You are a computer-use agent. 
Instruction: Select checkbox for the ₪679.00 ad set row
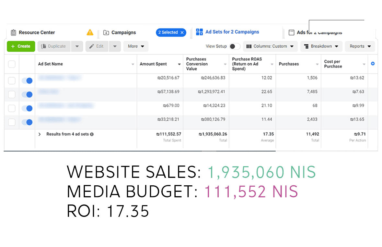coord(12,108)
